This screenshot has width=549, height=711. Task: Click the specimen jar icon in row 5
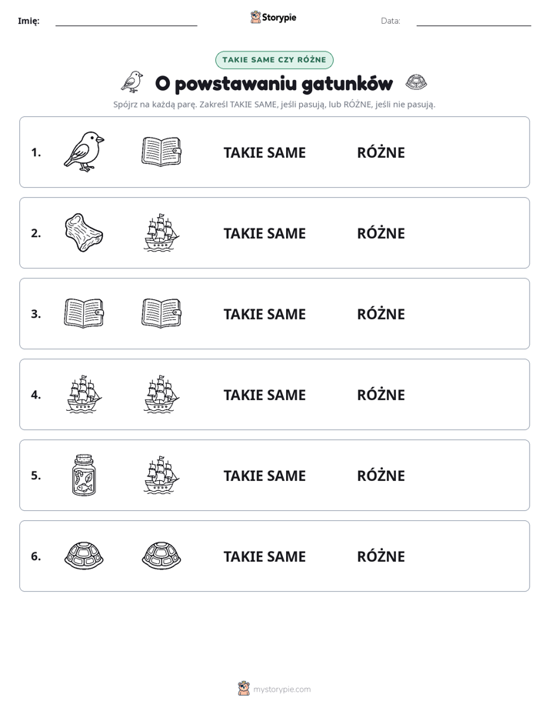[84, 476]
